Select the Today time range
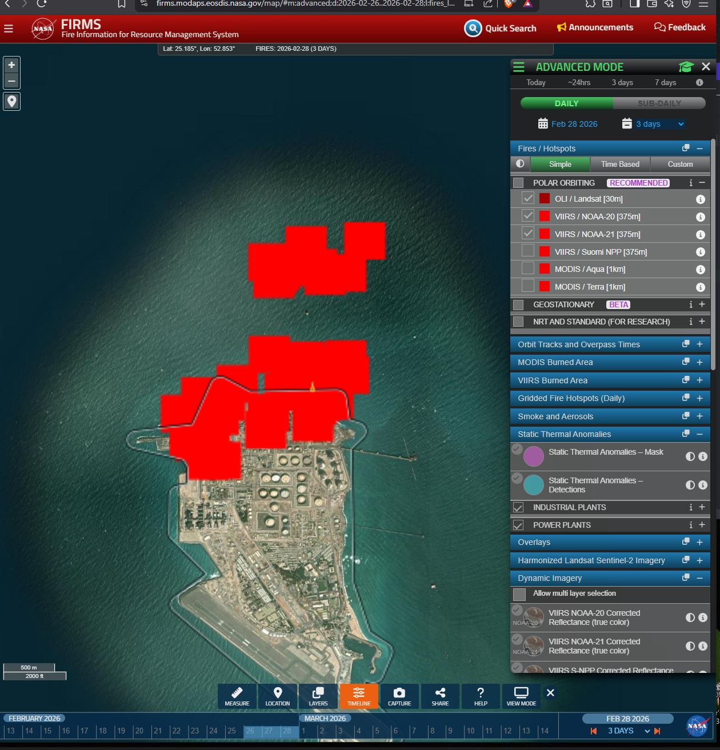The image size is (720, 750). coord(536,82)
